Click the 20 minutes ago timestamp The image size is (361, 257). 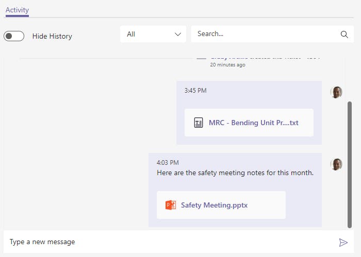227,65
